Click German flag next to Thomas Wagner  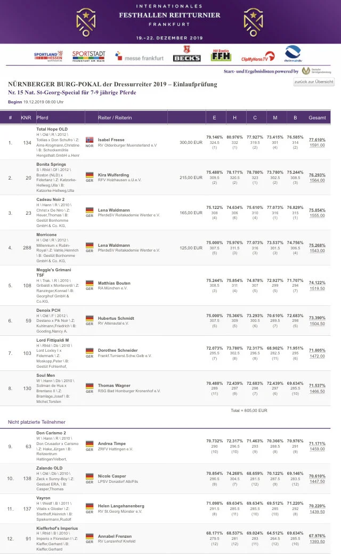coord(90,386)
